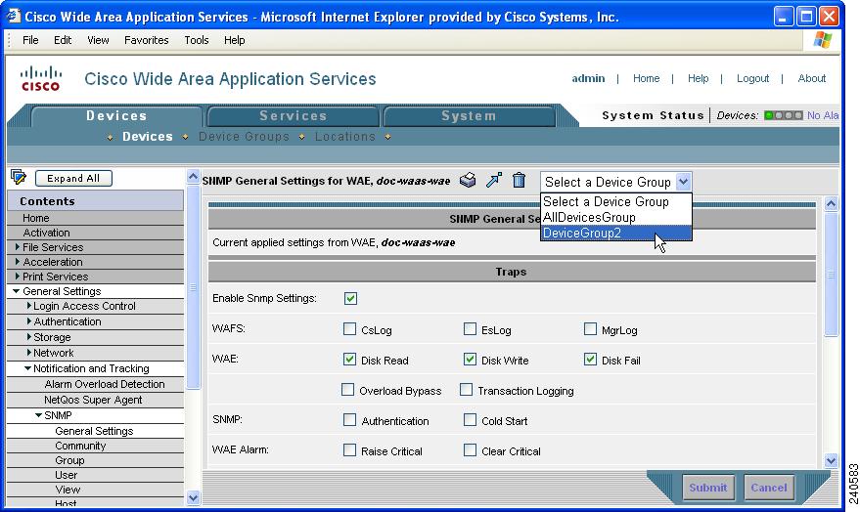
Task: Open the Locations subtab
Action: click(x=345, y=137)
